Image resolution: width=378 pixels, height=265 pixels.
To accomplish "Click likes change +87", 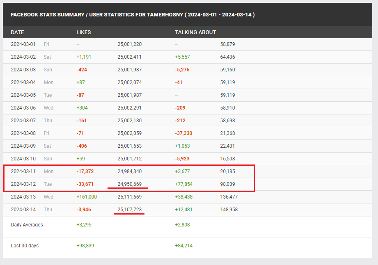I will [80, 82].
